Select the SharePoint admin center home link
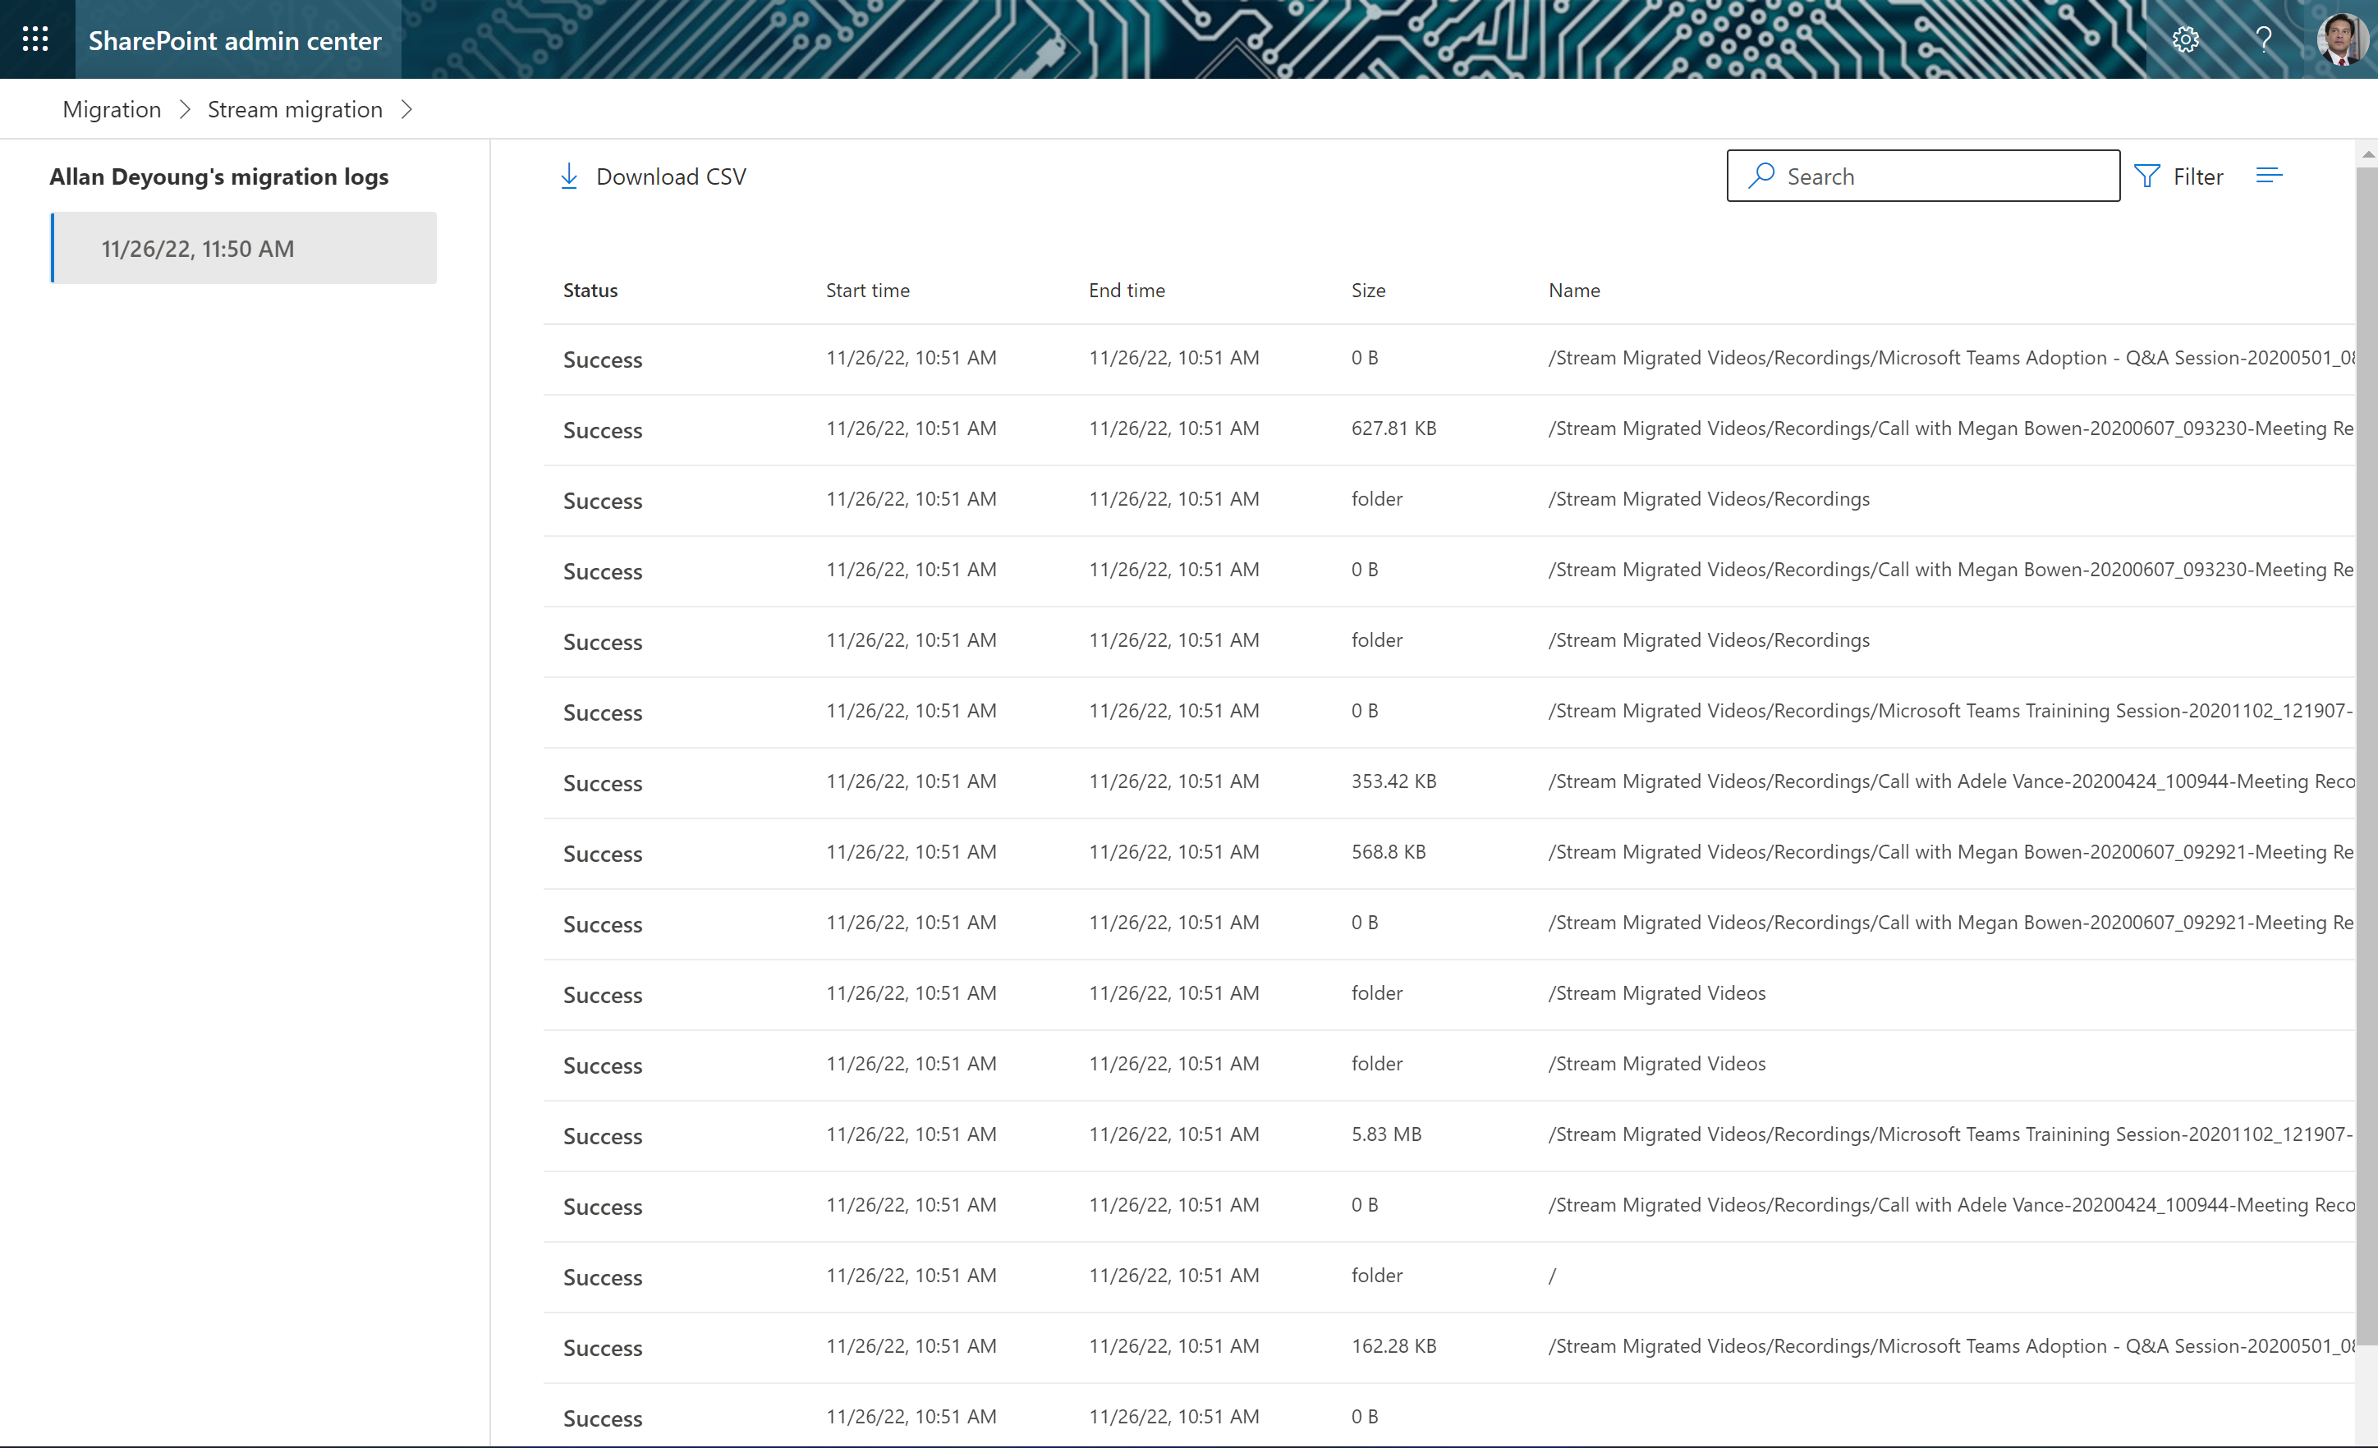The image size is (2378, 1448). point(235,40)
